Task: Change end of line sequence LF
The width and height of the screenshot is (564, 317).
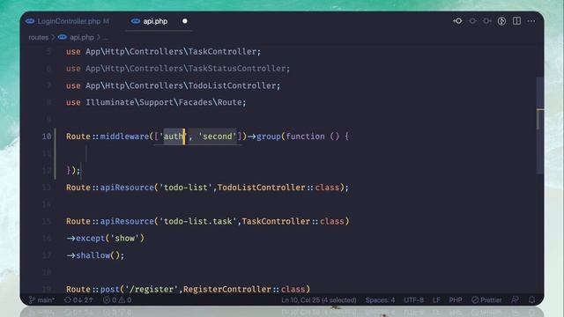Action: click(436, 299)
